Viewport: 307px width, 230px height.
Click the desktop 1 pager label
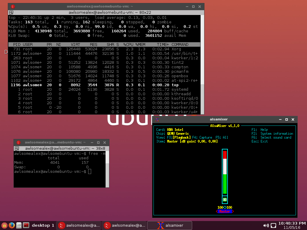tap(43, 225)
